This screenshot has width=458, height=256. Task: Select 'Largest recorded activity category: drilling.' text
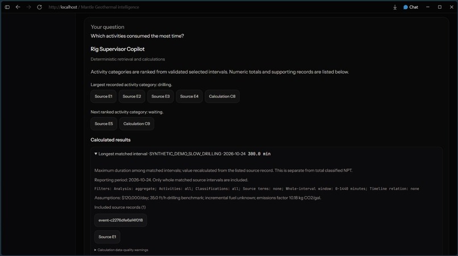point(131,85)
